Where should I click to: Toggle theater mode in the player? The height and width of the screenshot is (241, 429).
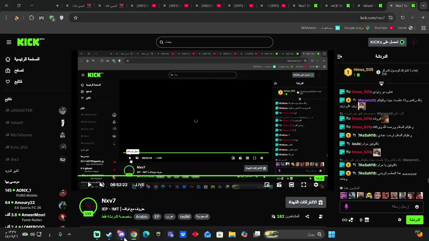(x=291, y=185)
